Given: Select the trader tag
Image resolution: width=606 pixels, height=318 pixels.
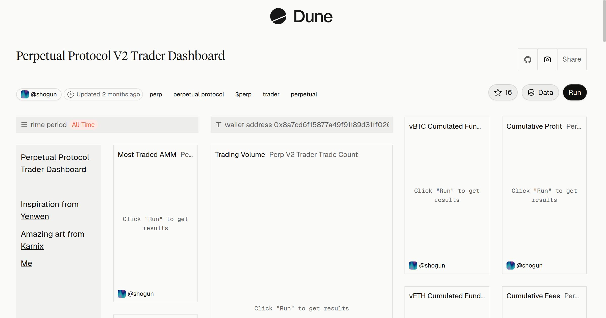Looking at the screenshot, I should click(x=271, y=94).
